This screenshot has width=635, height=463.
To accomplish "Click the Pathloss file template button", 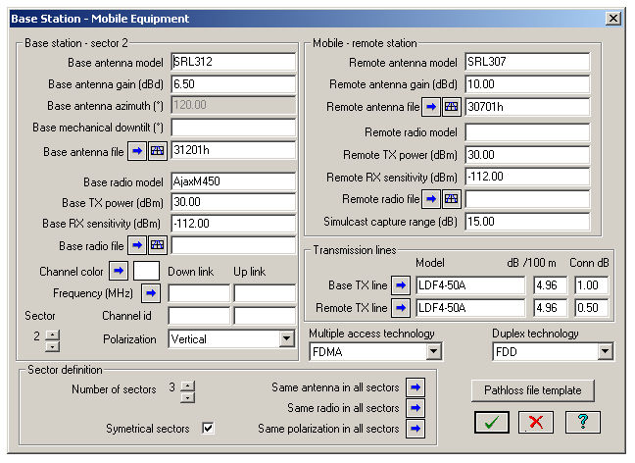I will 532,390.
